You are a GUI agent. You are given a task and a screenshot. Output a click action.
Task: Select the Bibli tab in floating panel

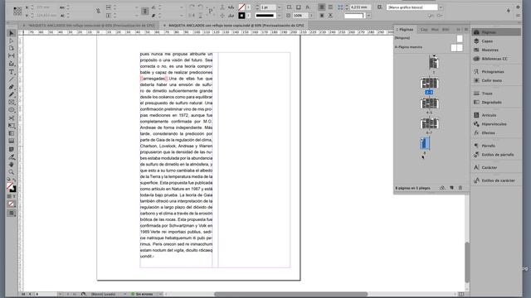point(446,30)
